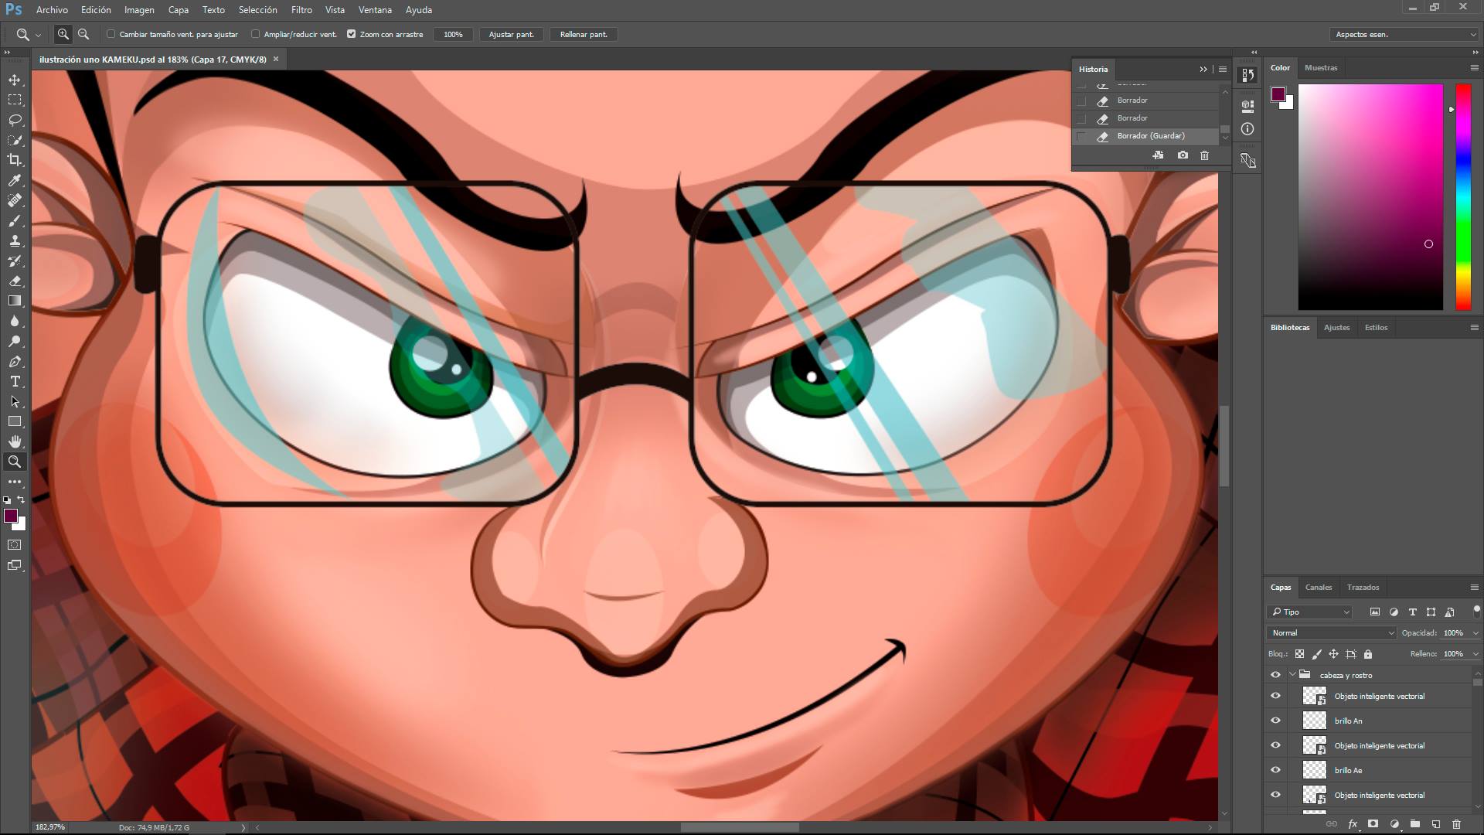Select the Eraser tool
The image size is (1484, 835).
pyautogui.click(x=15, y=281)
